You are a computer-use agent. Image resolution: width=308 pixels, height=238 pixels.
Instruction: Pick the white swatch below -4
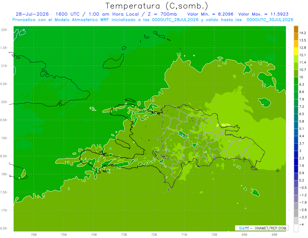click(296, 228)
